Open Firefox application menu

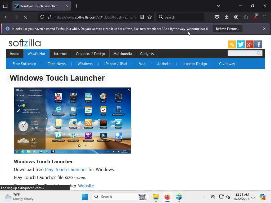pyautogui.click(x=265, y=17)
